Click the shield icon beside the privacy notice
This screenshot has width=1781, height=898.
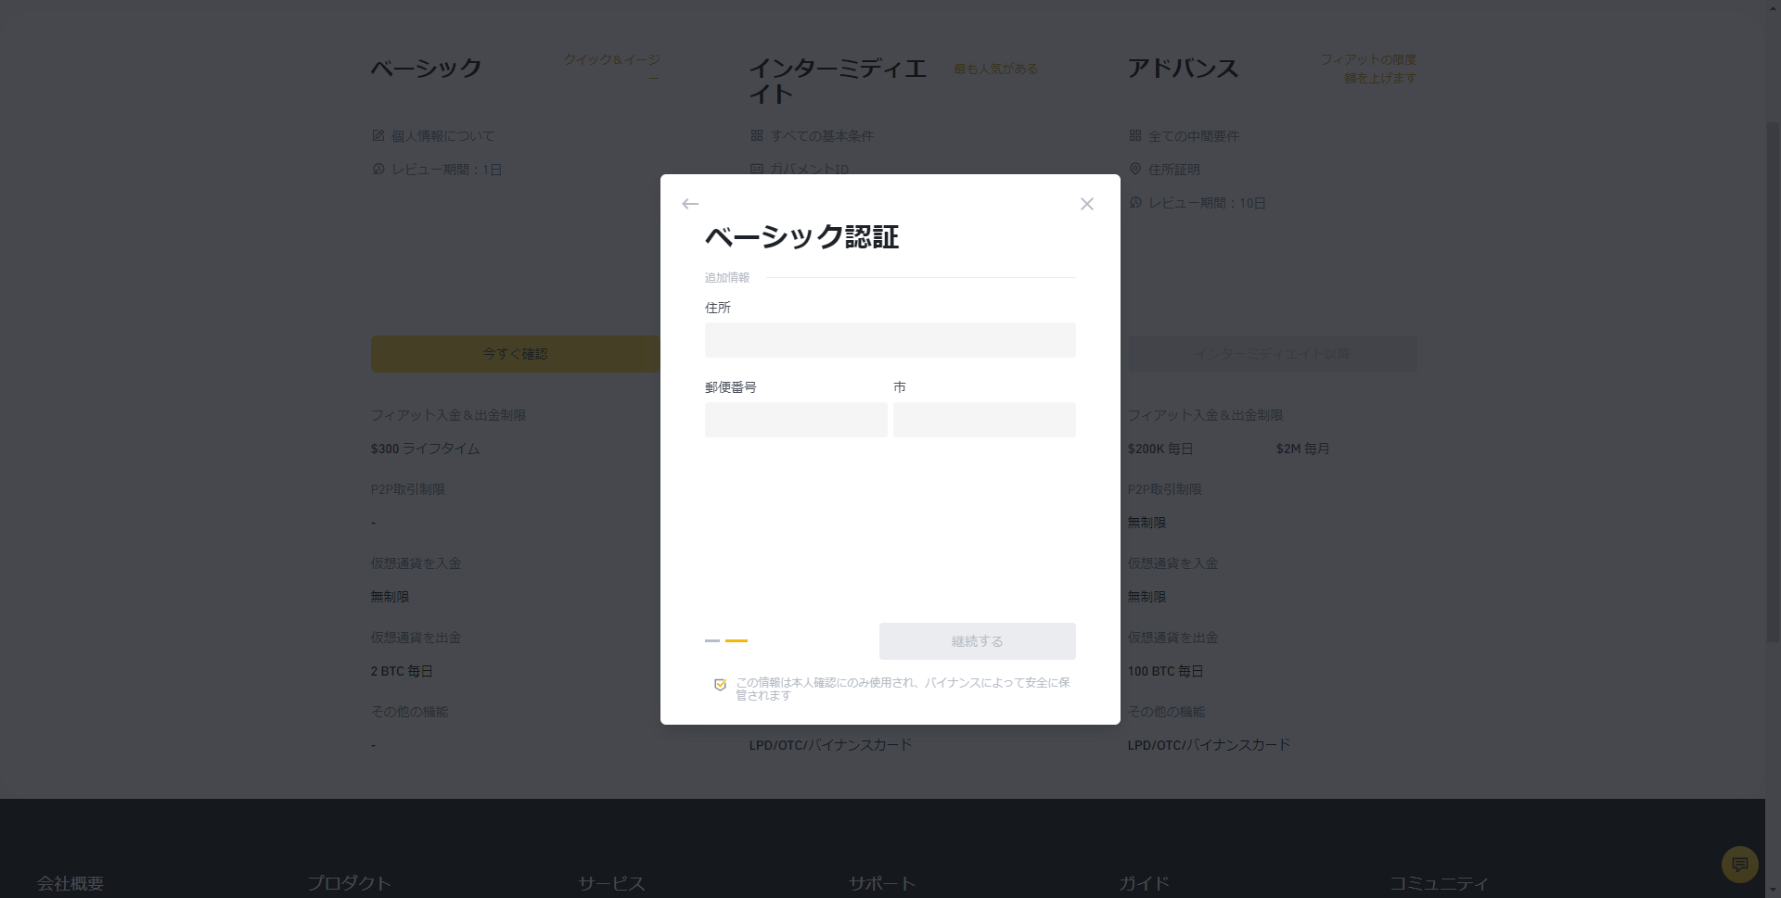[720, 685]
